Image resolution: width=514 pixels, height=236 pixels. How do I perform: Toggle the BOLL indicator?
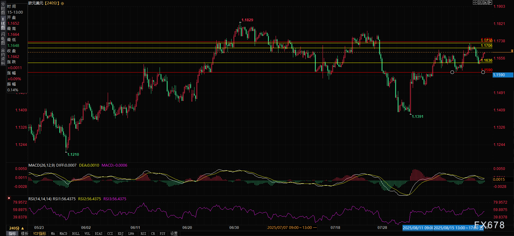pyautogui.click(x=76, y=234)
